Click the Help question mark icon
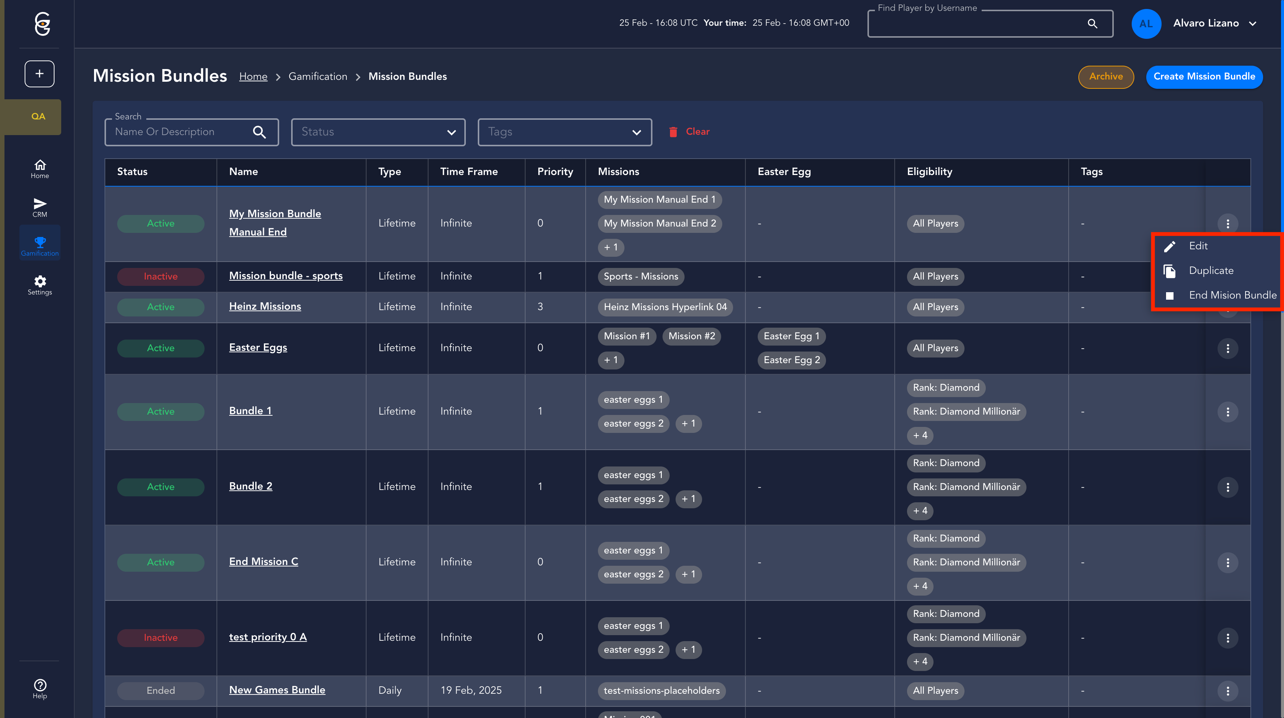1284x718 pixels. coord(40,685)
